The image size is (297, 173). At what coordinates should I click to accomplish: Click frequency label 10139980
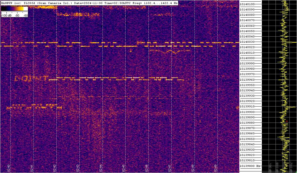pos(247,69)
